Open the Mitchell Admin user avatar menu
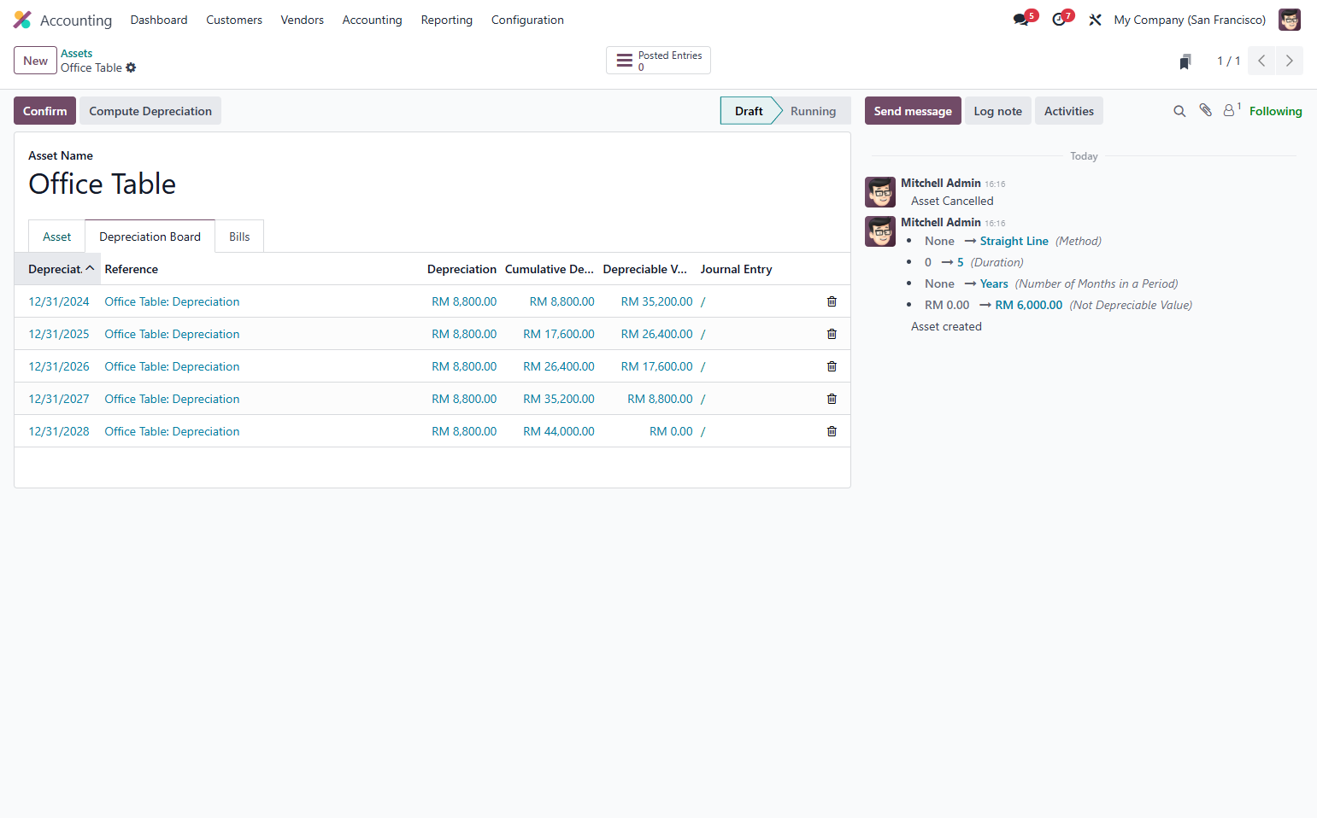The image size is (1317, 818). tap(1289, 20)
